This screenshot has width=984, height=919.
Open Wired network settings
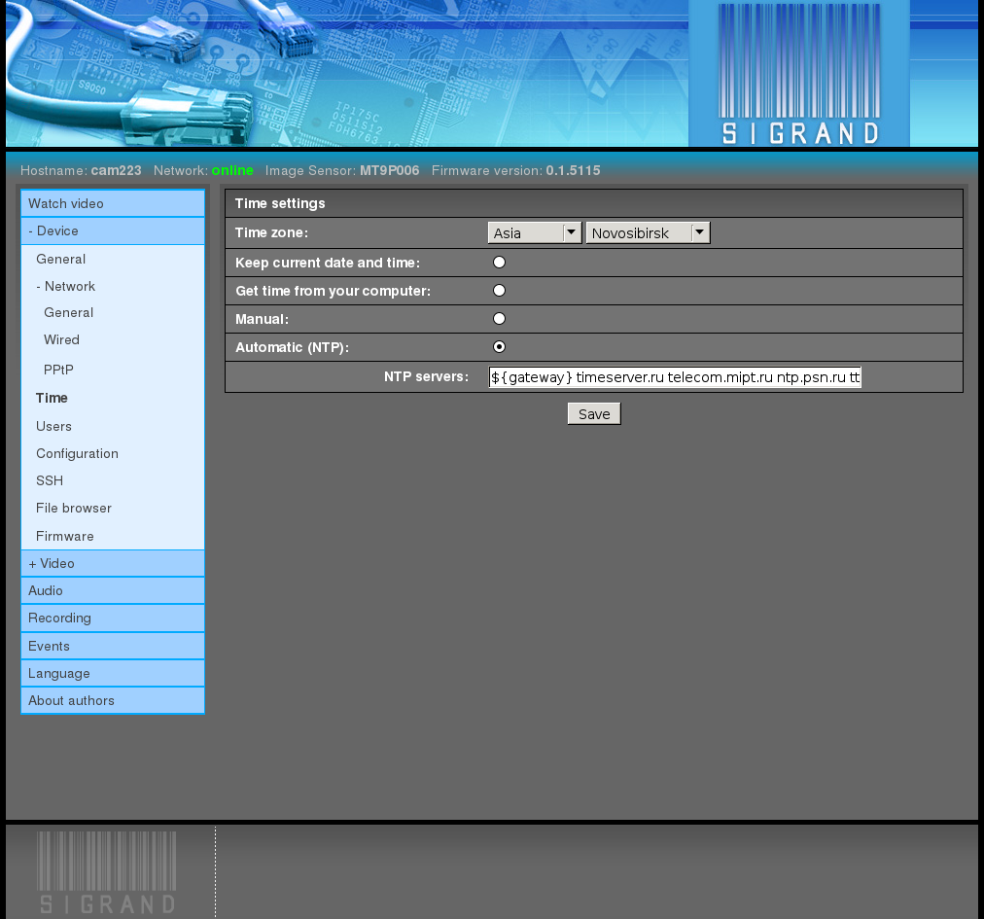[x=61, y=339]
